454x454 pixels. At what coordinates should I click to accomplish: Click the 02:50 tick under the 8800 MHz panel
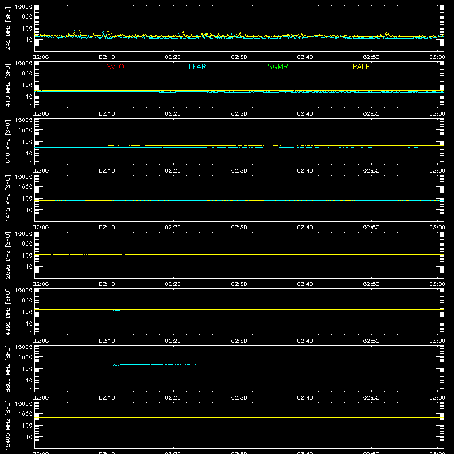(x=371, y=398)
